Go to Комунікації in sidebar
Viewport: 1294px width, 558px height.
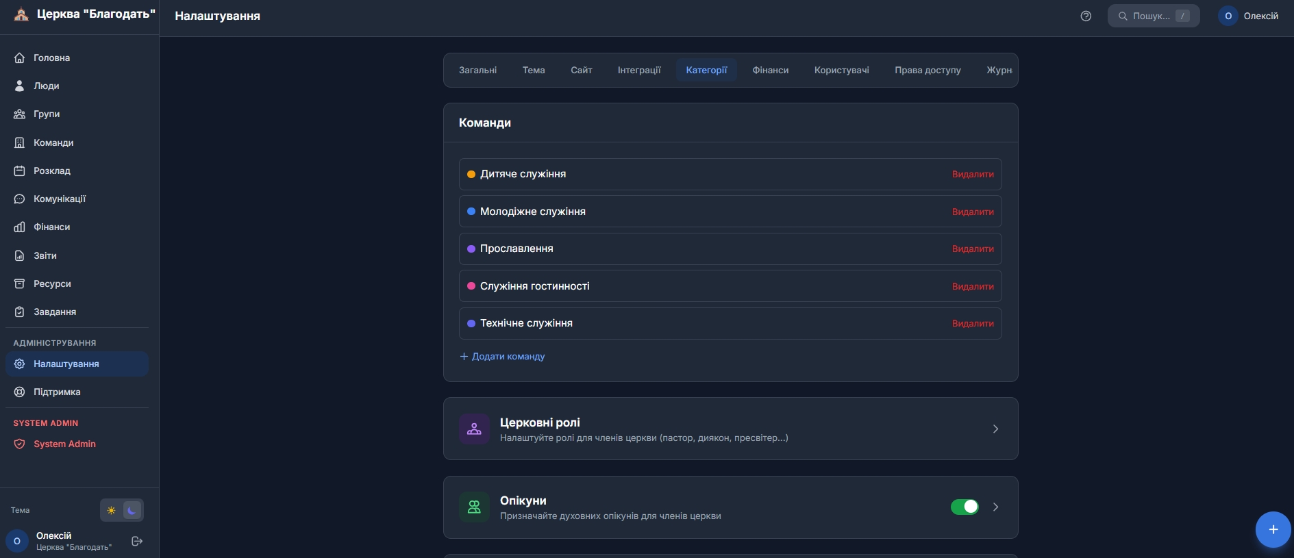pos(60,199)
